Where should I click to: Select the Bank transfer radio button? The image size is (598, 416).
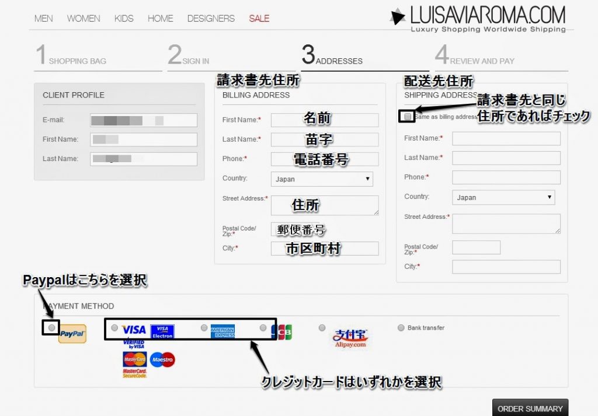pos(401,328)
